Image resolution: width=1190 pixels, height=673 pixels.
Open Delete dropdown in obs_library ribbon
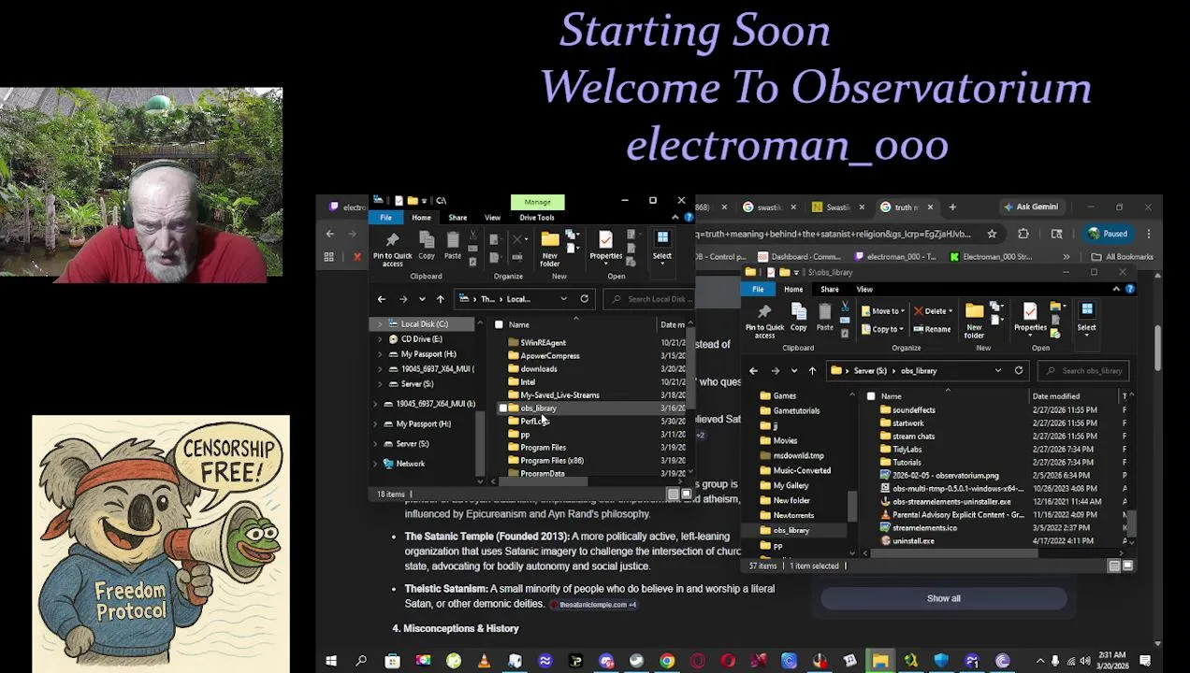pos(934,311)
